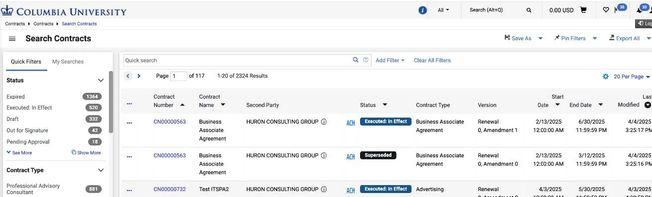652x197 pixels.
Task: Click the Pin Filters button label
Action: 573,38
